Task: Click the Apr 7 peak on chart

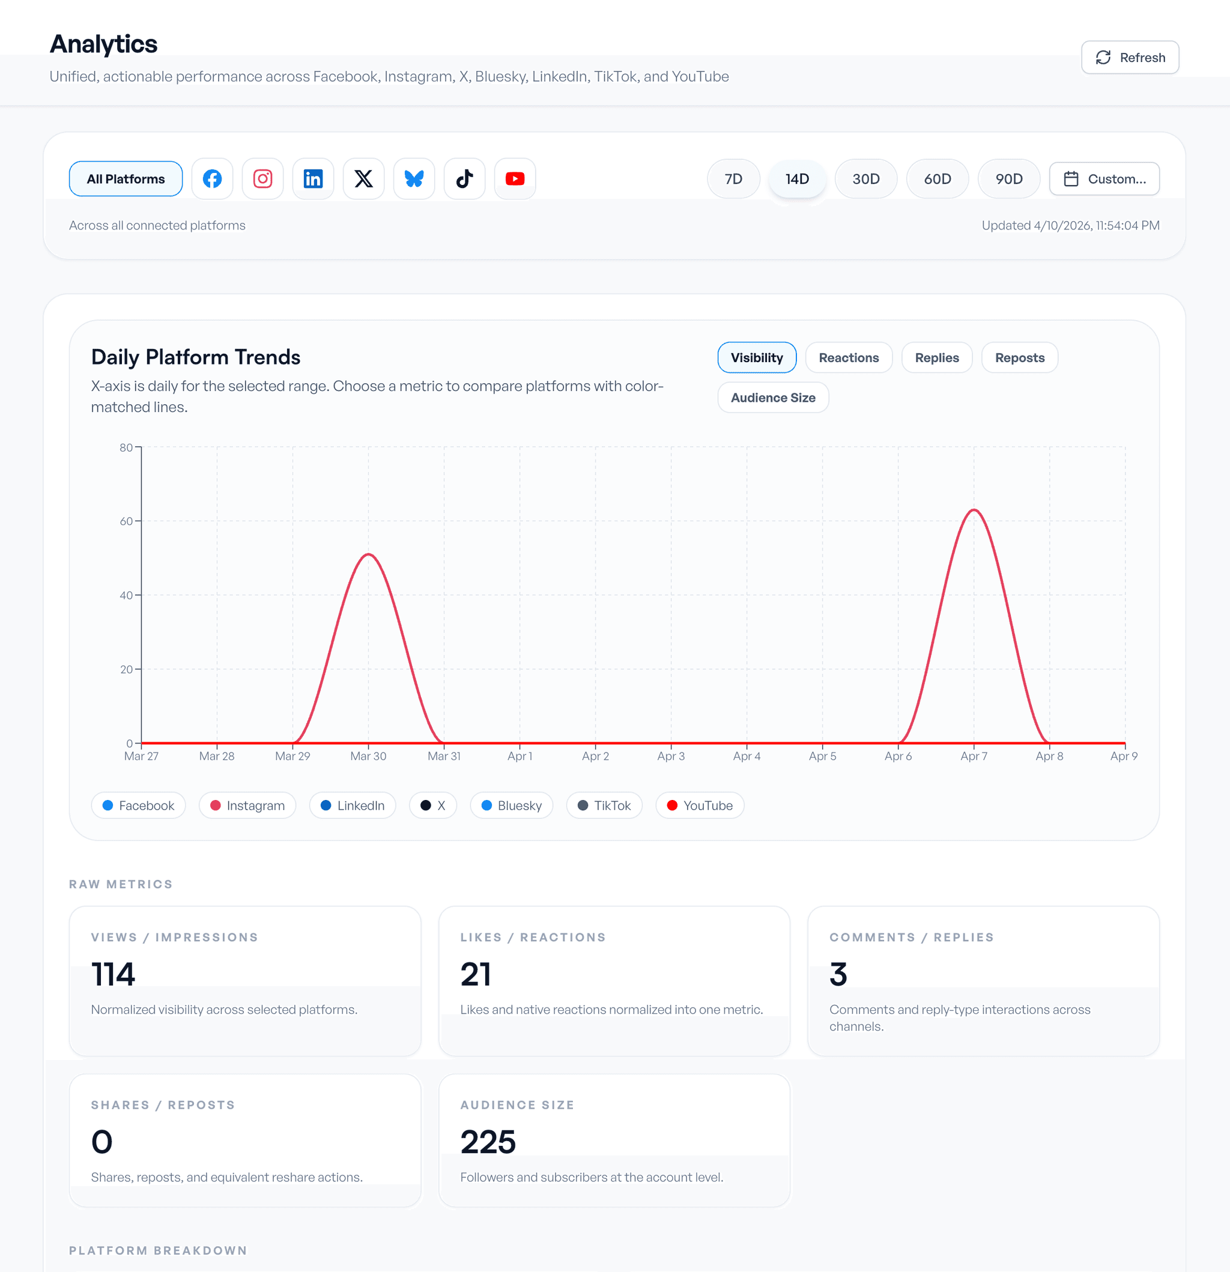Action: [974, 510]
